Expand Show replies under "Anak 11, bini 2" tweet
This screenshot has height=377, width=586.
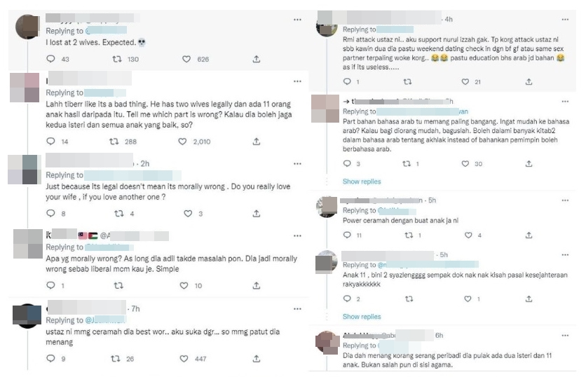(x=361, y=317)
